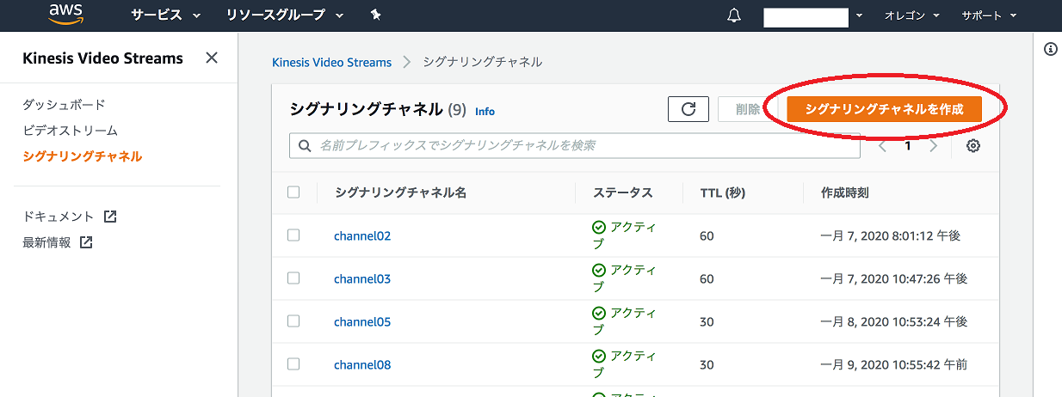Select シグナリングチャネル in the sidebar
The image size is (1062, 397).
tap(83, 156)
